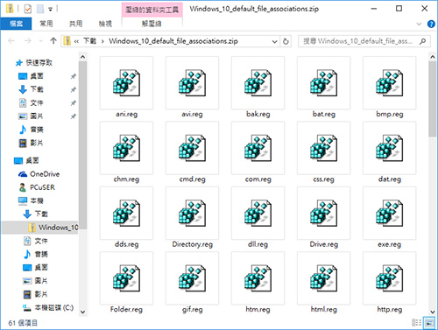Click the 壓縮的資料夾工具 contextual tab header

(x=152, y=10)
